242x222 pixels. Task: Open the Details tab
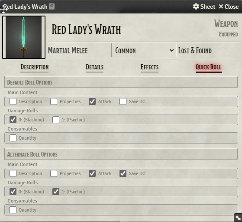pyautogui.click(x=95, y=67)
